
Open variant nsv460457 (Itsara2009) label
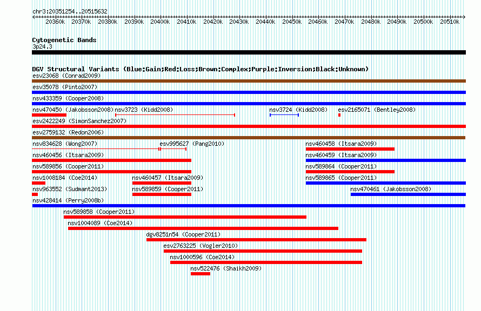pyautogui.click(x=168, y=178)
